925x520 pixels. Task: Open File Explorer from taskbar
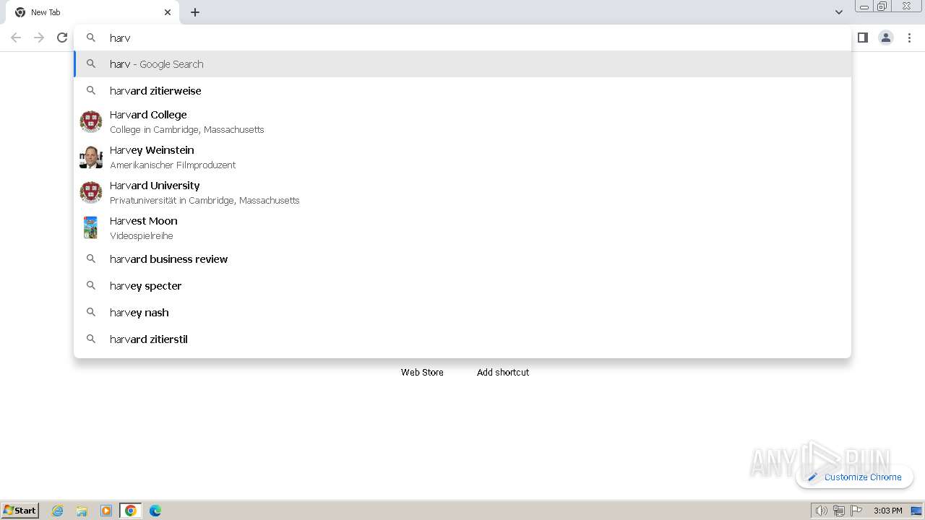coord(82,511)
